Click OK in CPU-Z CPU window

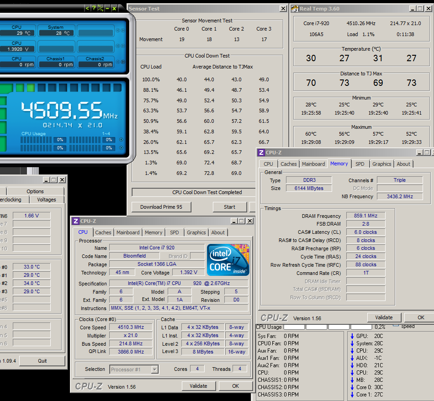pos(236,386)
